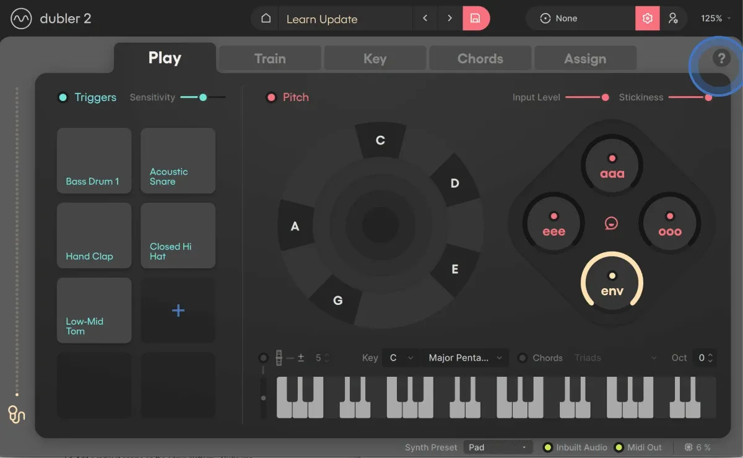
Task: Open the help question mark
Action: coord(720,58)
